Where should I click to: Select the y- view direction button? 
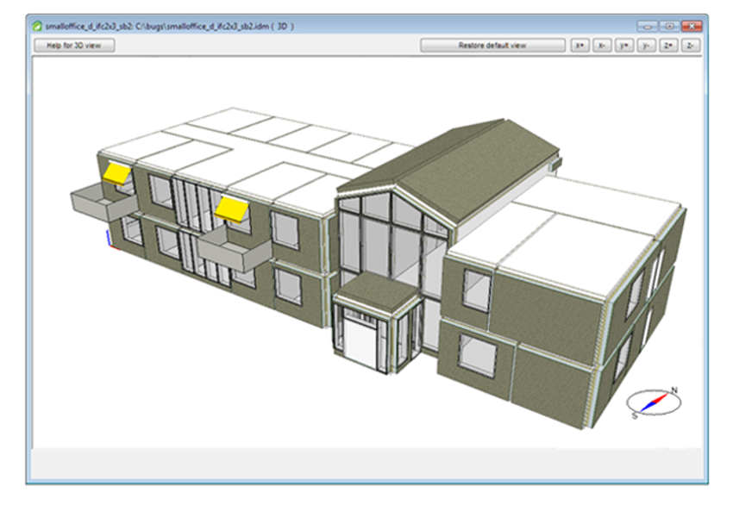[645, 46]
